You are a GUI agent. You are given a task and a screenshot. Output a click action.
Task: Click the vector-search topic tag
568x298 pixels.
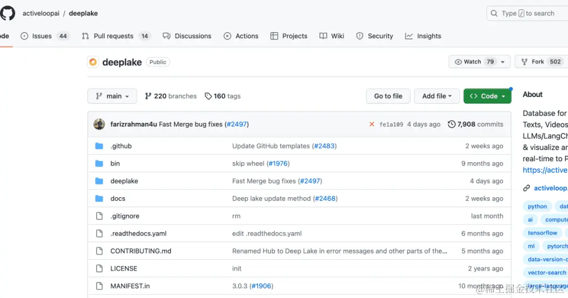tap(546, 273)
